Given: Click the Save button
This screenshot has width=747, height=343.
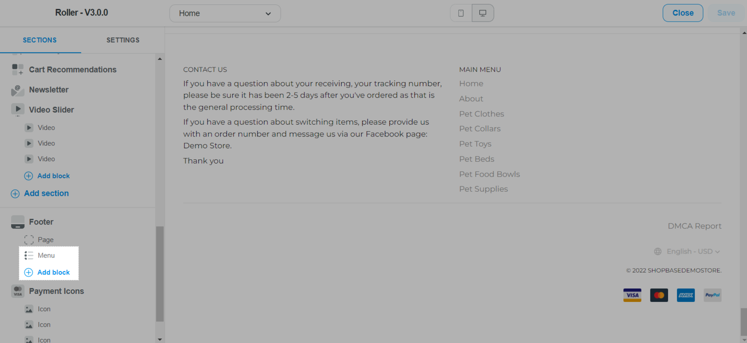Looking at the screenshot, I should (x=726, y=13).
